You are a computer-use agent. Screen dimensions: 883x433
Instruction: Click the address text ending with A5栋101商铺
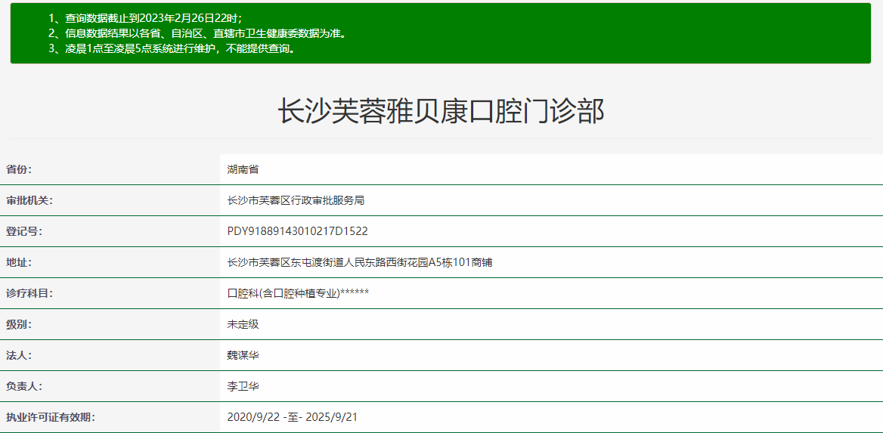360,262
